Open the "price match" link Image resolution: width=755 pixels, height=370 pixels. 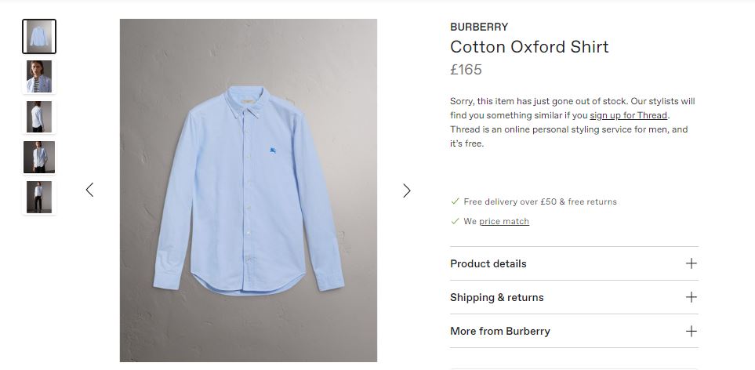tap(504, 222)
